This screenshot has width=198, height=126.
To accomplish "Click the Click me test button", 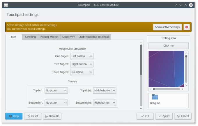I will 169,46.
